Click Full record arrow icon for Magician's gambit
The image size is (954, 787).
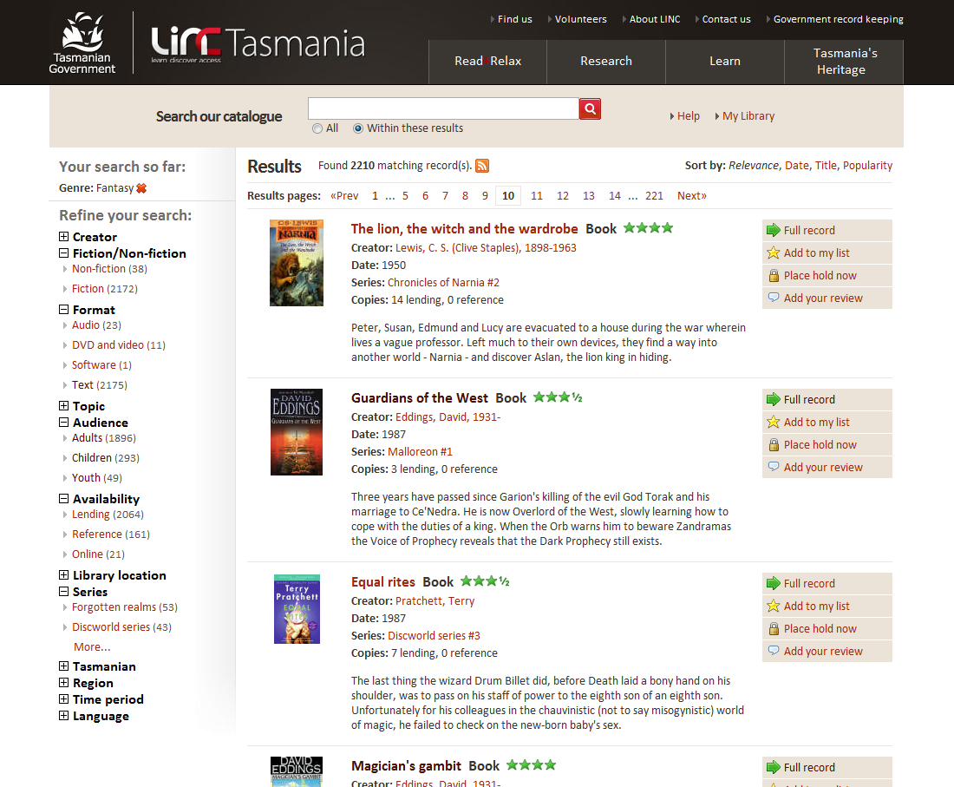coord(774,767)
